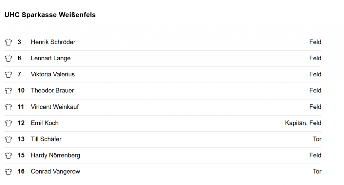The width and height of the screenshot is (344, 185).
Task: Click shirt icon in Vincent Weinkauf row
Action: click(8, 107)
